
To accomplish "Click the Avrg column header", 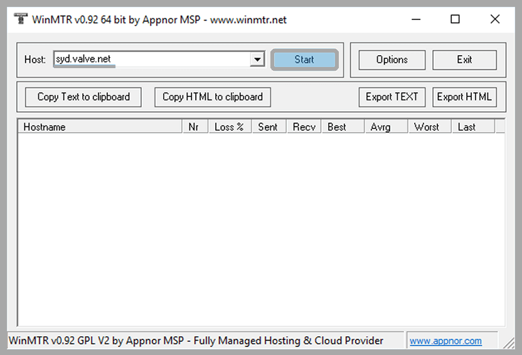I will pyautogui.click(x=385, y=127).
